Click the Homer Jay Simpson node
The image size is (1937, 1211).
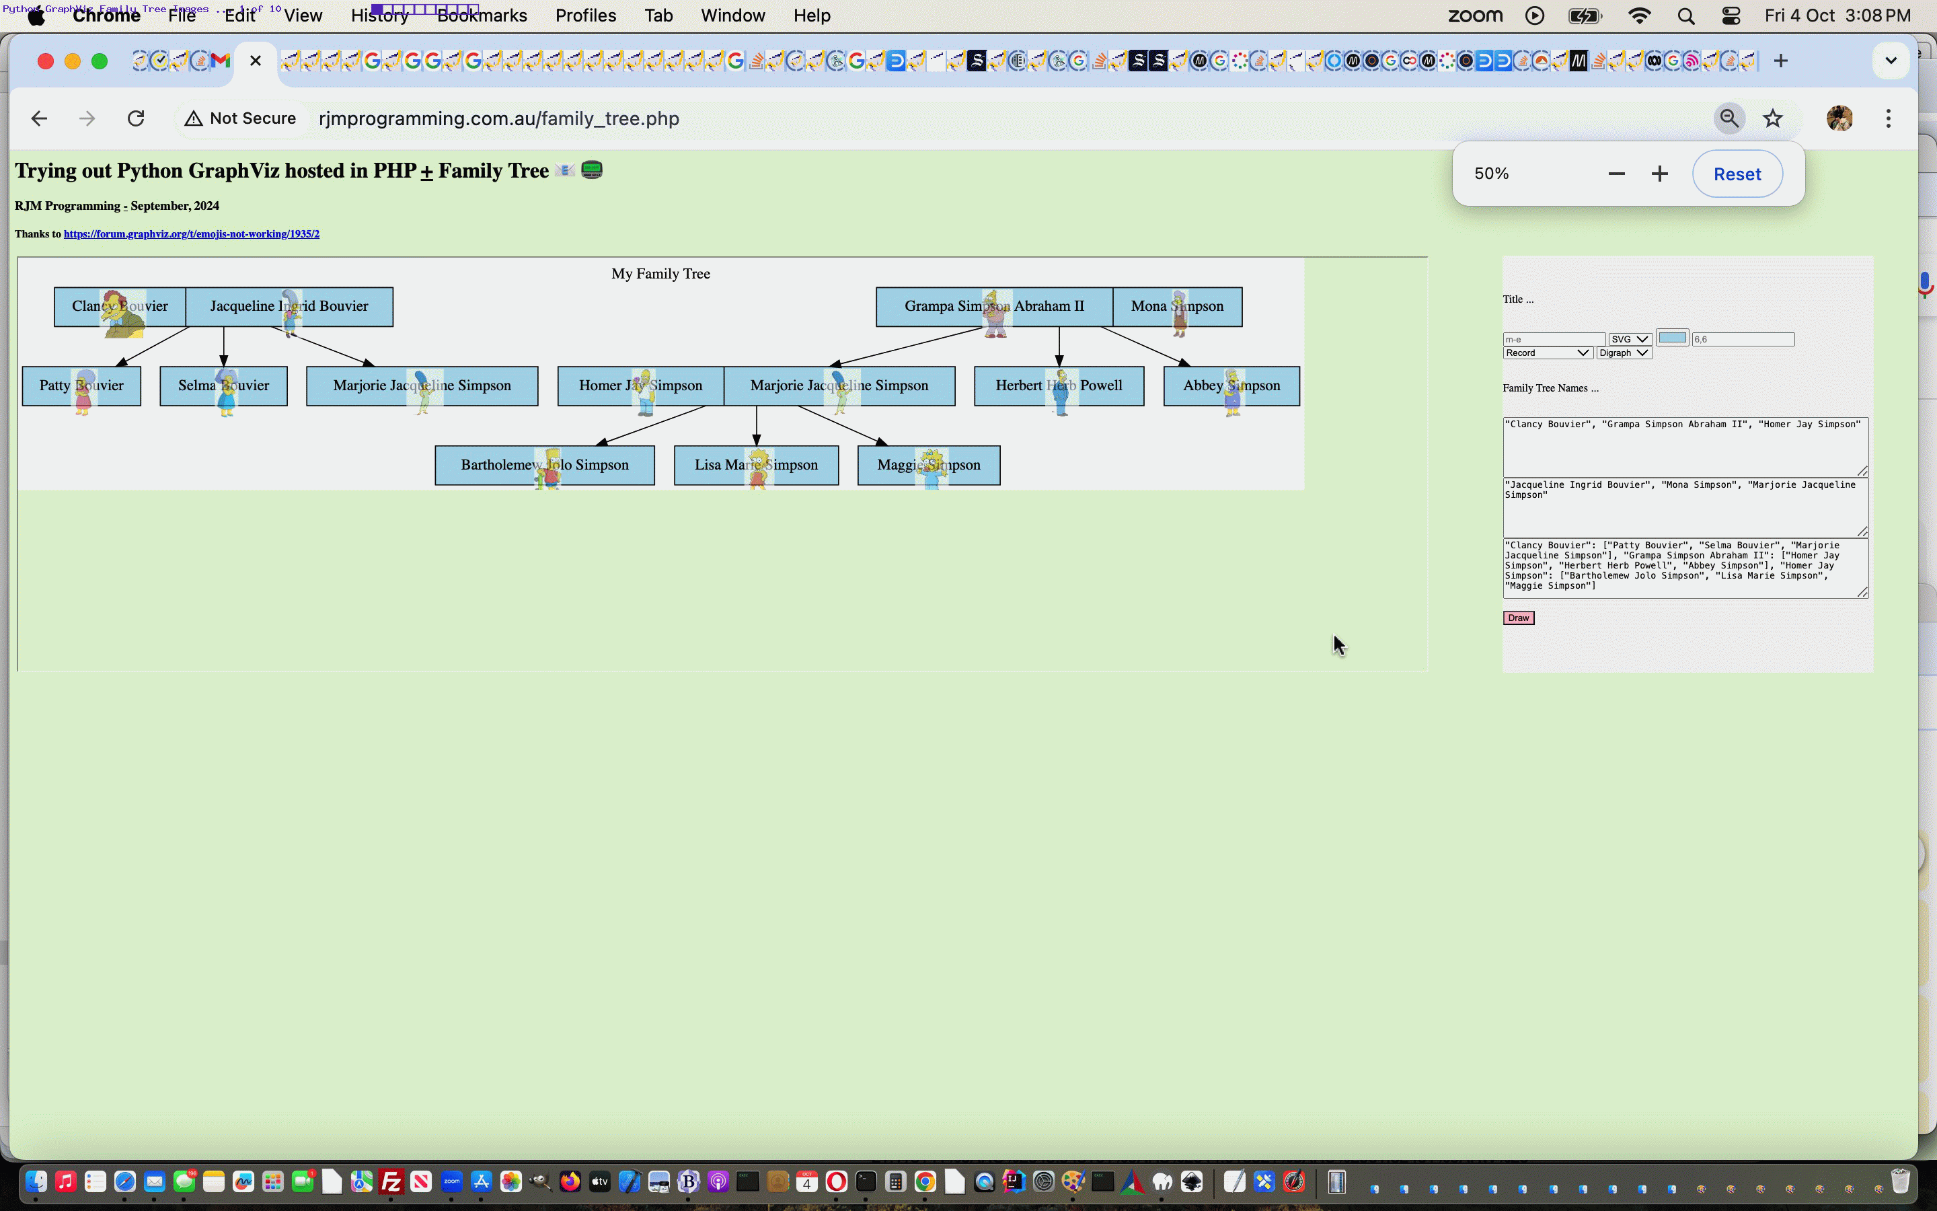point(640,385)
